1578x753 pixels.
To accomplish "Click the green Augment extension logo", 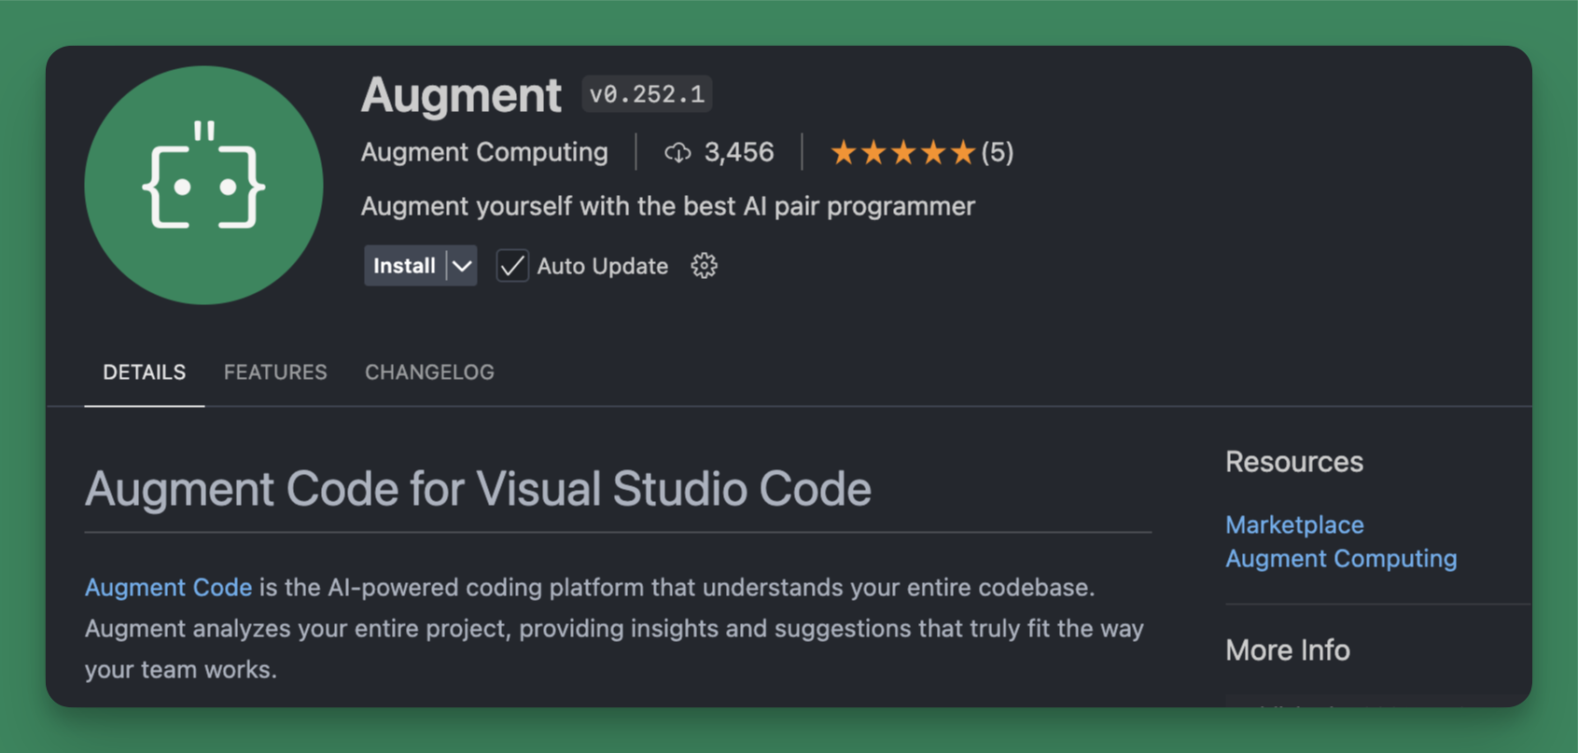I will [x=203, y=185].
